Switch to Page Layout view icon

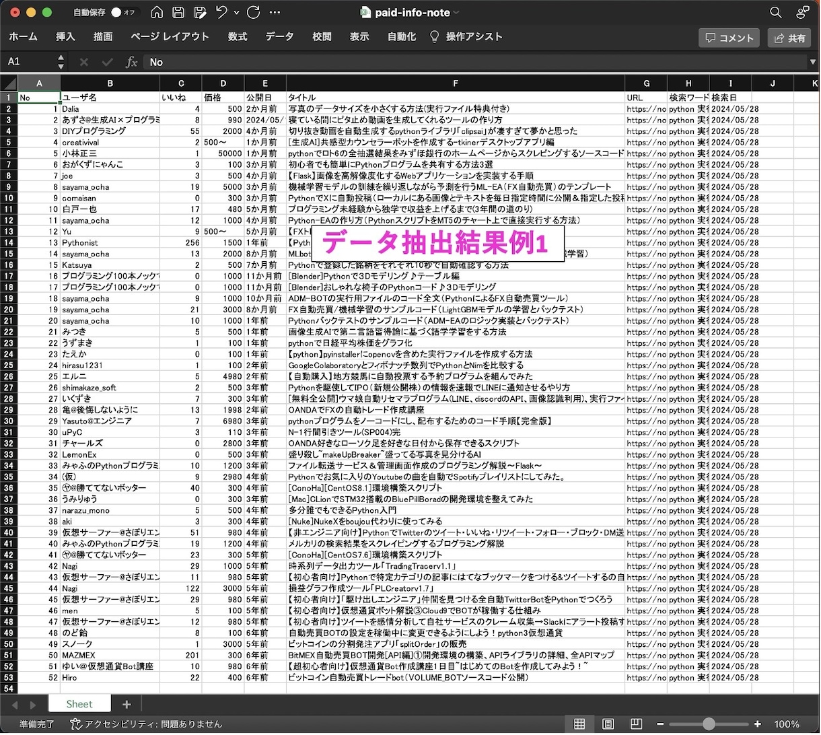tap(608, 724)
